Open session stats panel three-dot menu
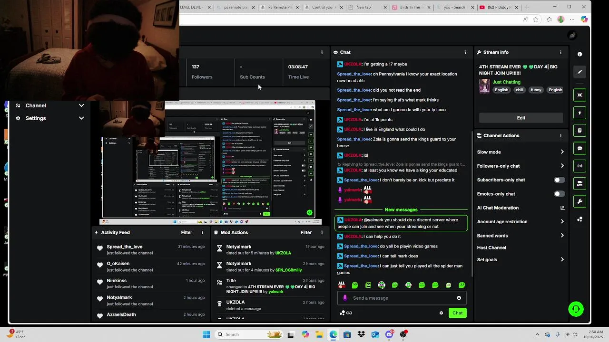 (322, 52)
